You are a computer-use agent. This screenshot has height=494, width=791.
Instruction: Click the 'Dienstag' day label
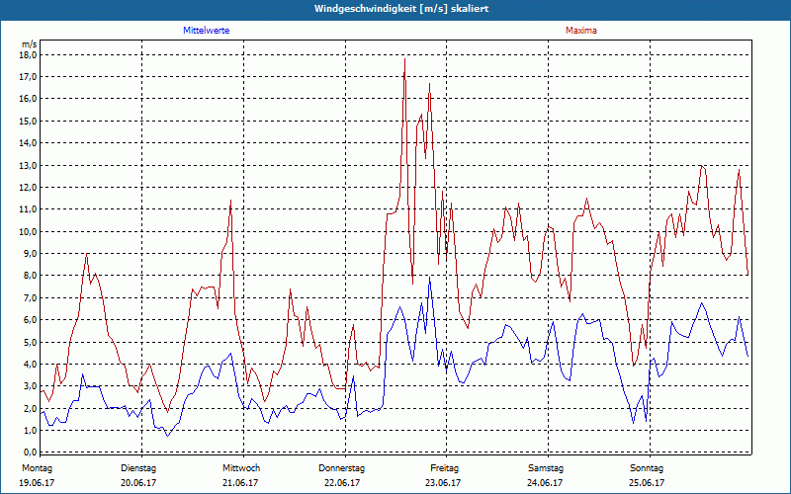click(138, 468)
